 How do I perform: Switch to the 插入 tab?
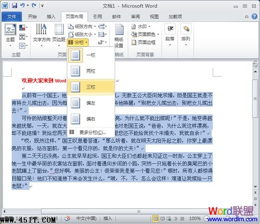51,17
